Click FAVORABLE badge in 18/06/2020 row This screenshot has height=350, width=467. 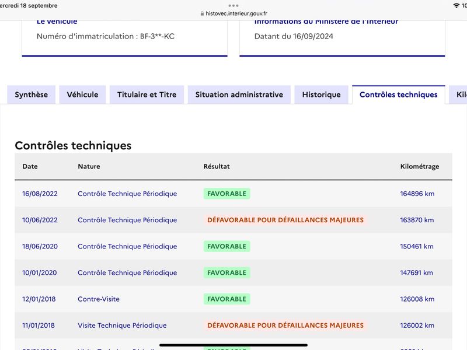(226, 246)
